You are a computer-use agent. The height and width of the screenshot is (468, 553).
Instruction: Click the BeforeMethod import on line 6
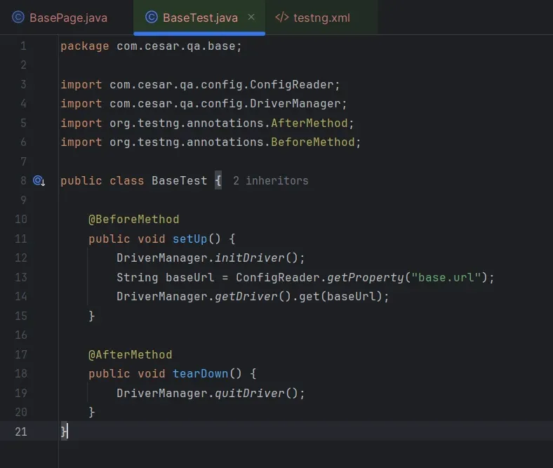point(313,142)
